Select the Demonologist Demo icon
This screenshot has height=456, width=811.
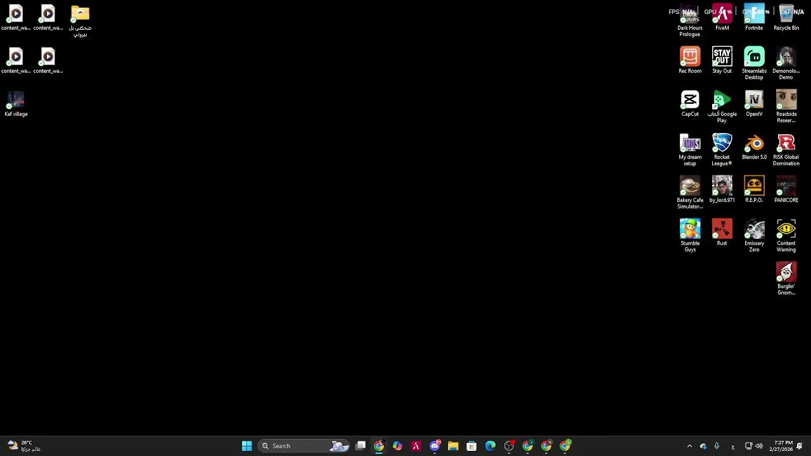coord(786,63)
